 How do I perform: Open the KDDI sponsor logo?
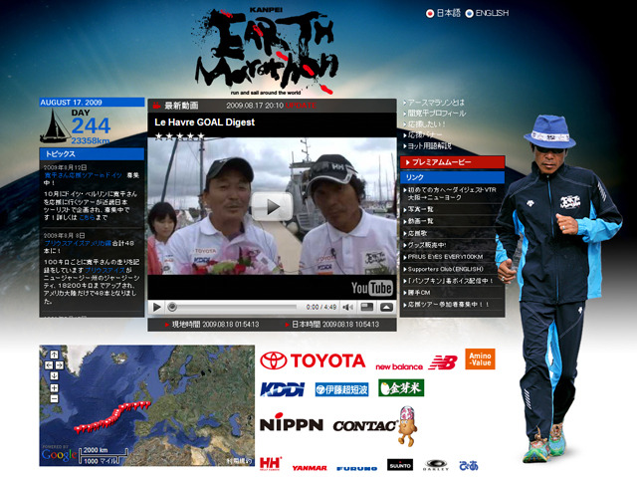[283, 388]
